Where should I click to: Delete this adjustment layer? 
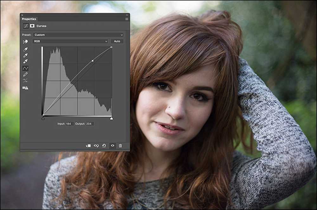(120, 146)
